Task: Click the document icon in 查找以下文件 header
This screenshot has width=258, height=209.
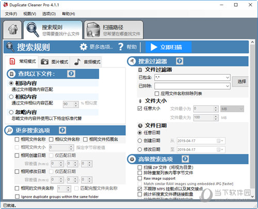Action: (12, 74)
